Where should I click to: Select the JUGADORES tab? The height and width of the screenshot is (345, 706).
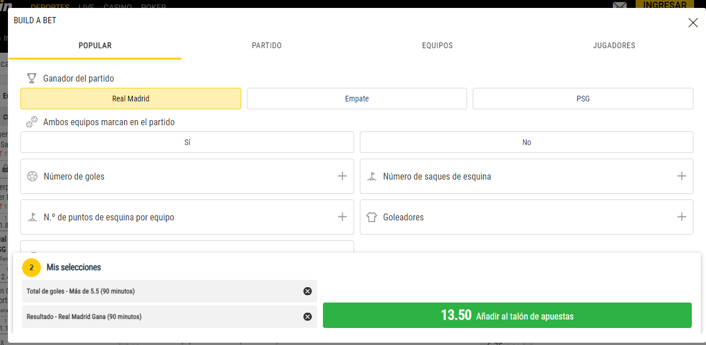tap(614, 46)
